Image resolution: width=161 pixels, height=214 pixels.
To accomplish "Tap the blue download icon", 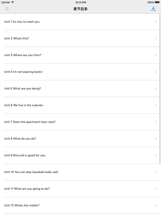I will 153,9.
